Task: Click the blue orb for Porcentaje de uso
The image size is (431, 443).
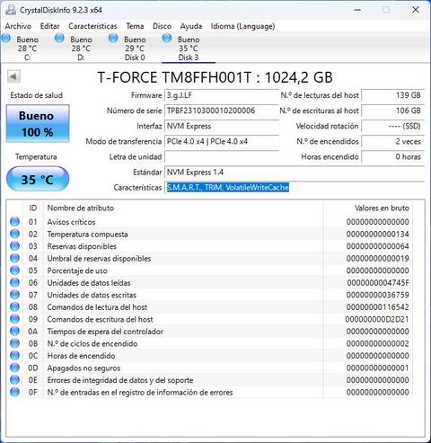Action: click(x=14, y=270)
